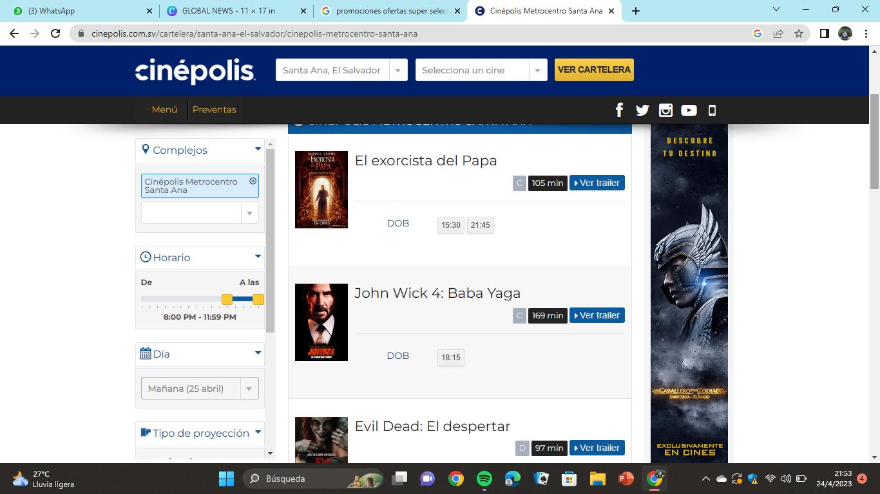Click the mobile app phone icon
Viewport: 880px width, 494px height.
[x=712, y=110]
